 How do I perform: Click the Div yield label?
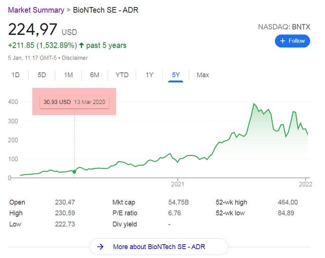(x=124, y=224)
